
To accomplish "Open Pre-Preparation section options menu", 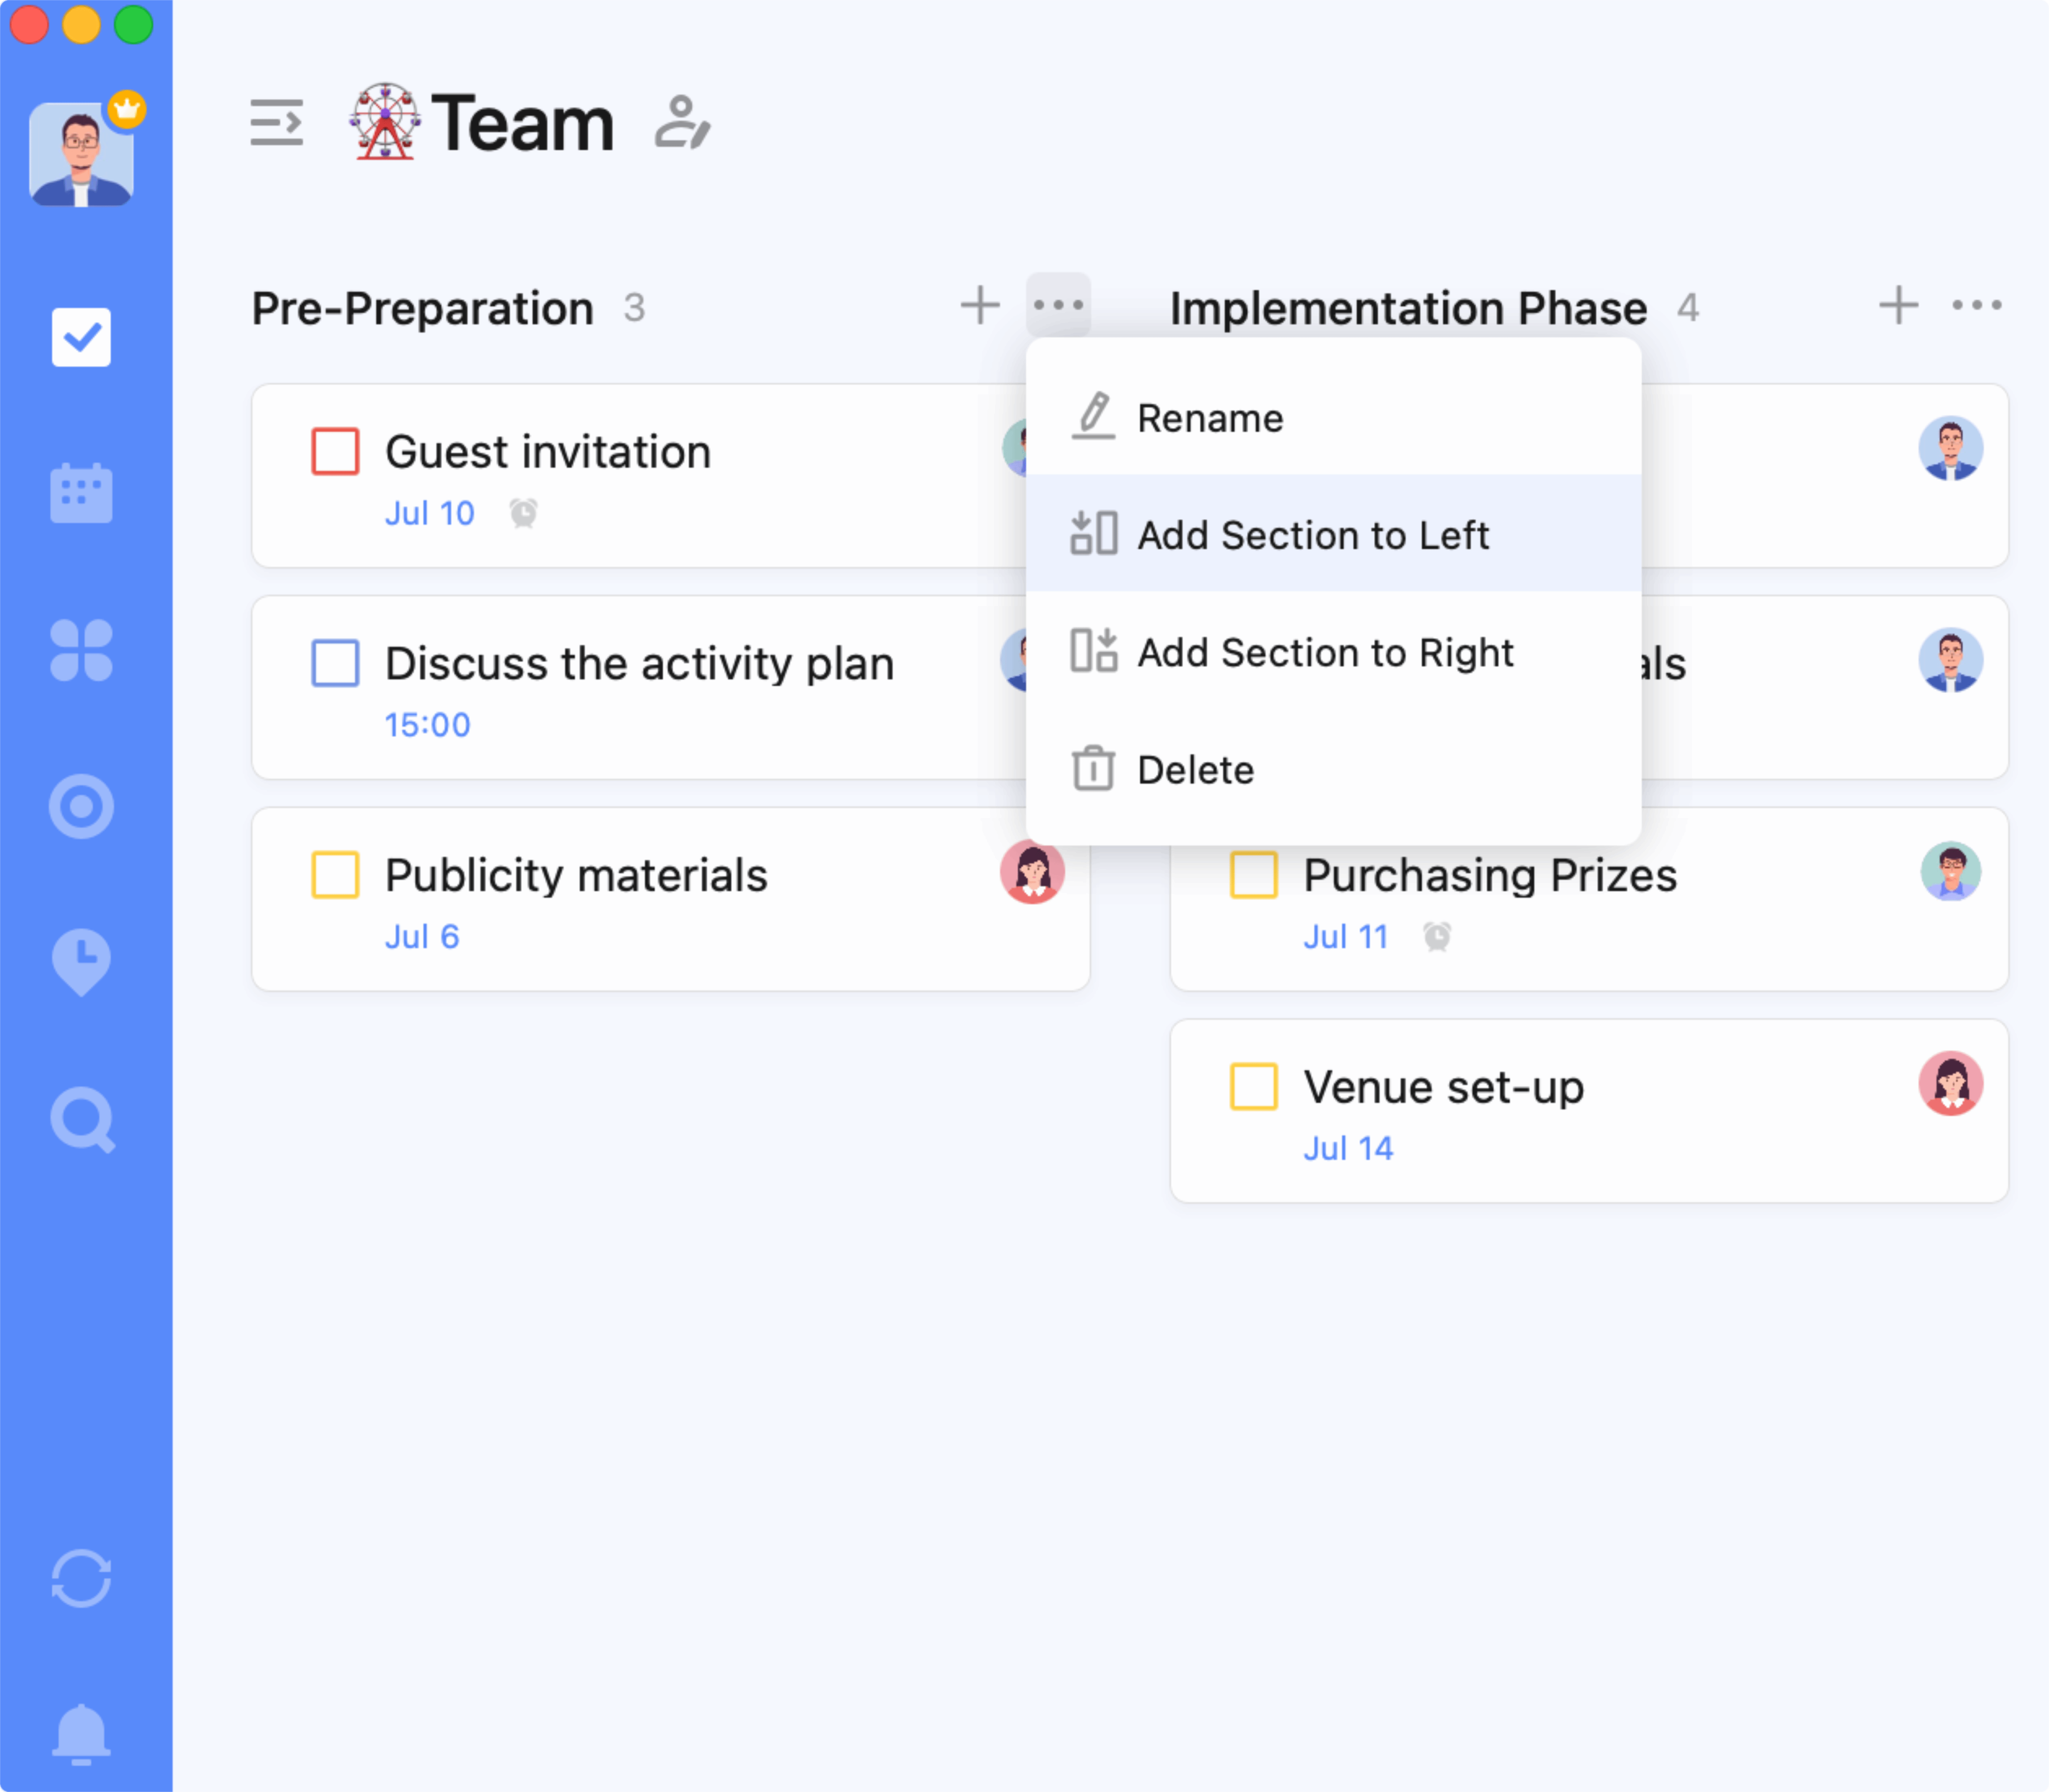I will pyautogui.click(x=1058, y=305).
